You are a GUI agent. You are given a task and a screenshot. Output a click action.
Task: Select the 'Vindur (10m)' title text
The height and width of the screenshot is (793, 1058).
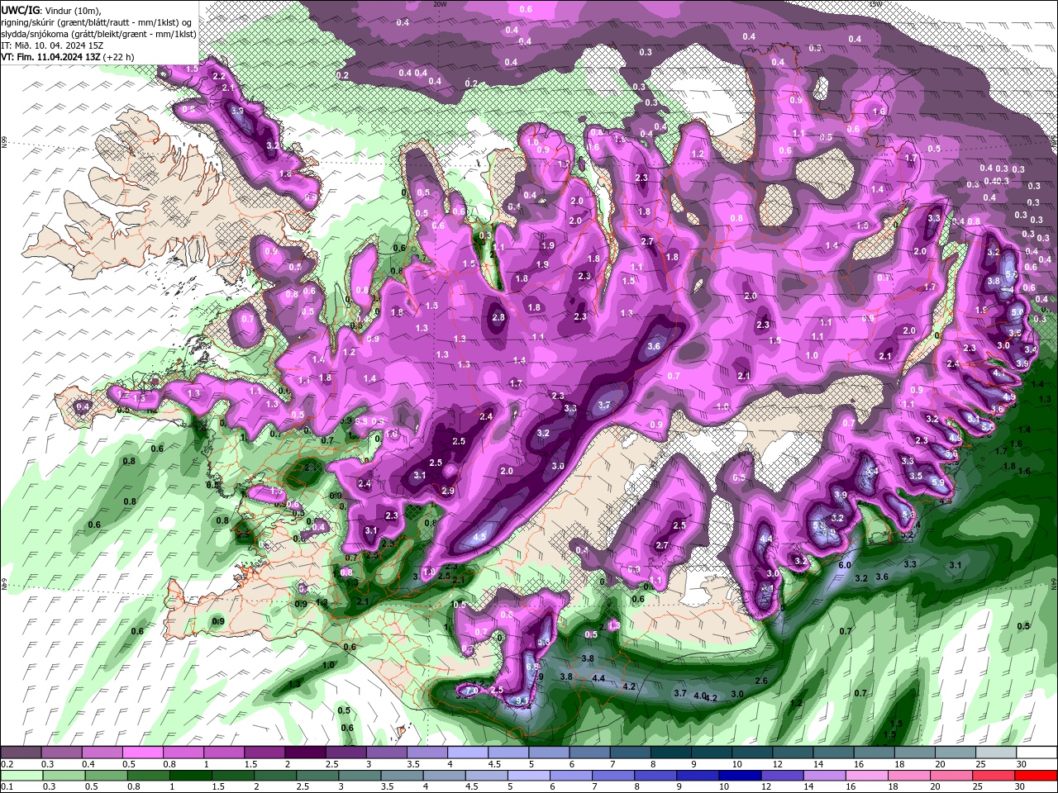tap(73, 9)
